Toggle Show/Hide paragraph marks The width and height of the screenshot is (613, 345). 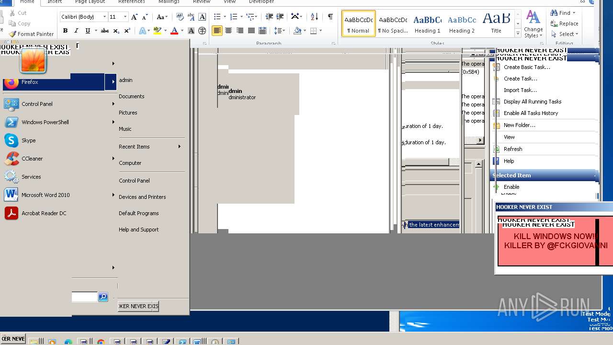[330, 17]
